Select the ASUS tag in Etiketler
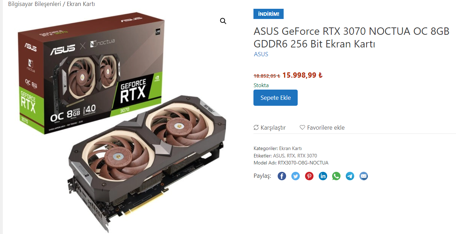 [279, 156]
